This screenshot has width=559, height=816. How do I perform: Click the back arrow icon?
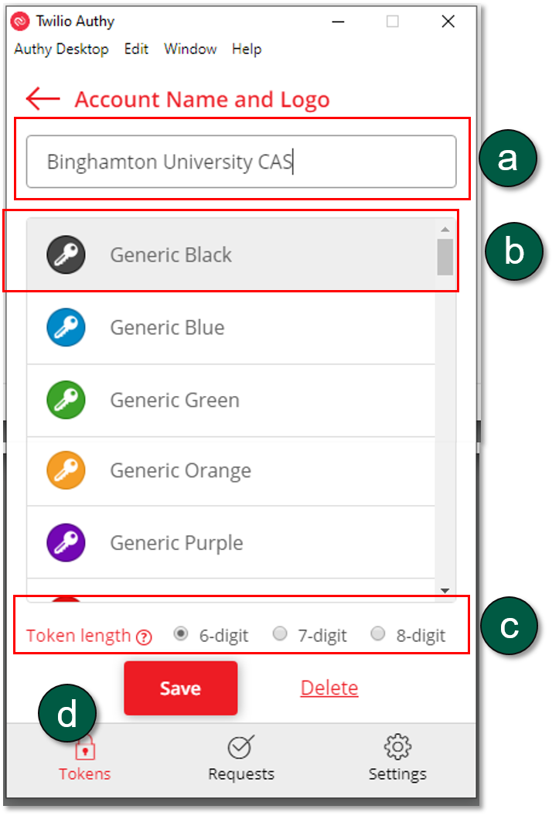(43, 99)
